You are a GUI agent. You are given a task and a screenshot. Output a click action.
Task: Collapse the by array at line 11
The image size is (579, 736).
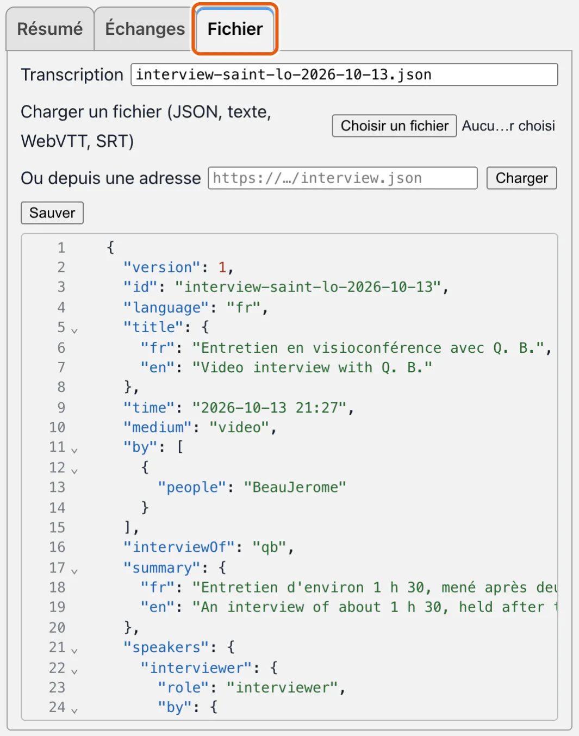(74, 450)
